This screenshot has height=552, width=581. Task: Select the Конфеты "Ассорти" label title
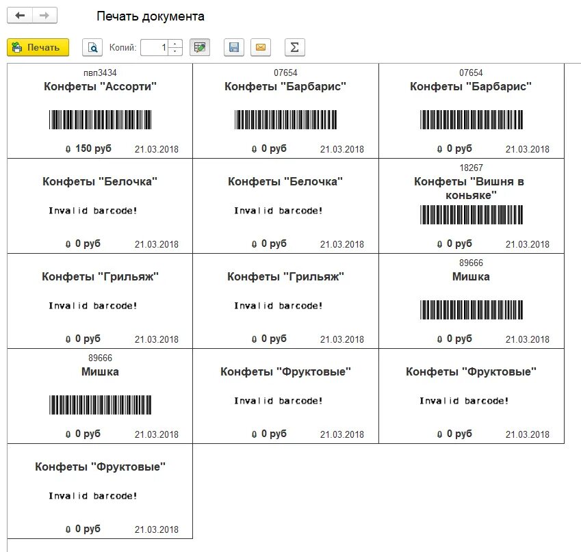100,86
